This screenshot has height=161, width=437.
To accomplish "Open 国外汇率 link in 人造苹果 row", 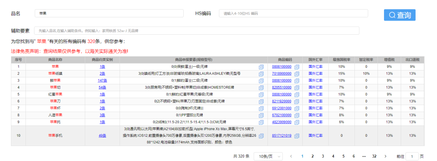I will coord(316,115).
